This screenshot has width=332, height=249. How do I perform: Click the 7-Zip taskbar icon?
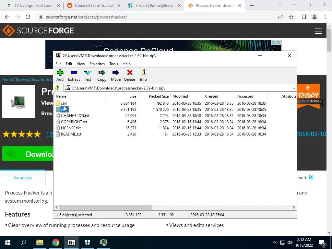tap(71, 243)
